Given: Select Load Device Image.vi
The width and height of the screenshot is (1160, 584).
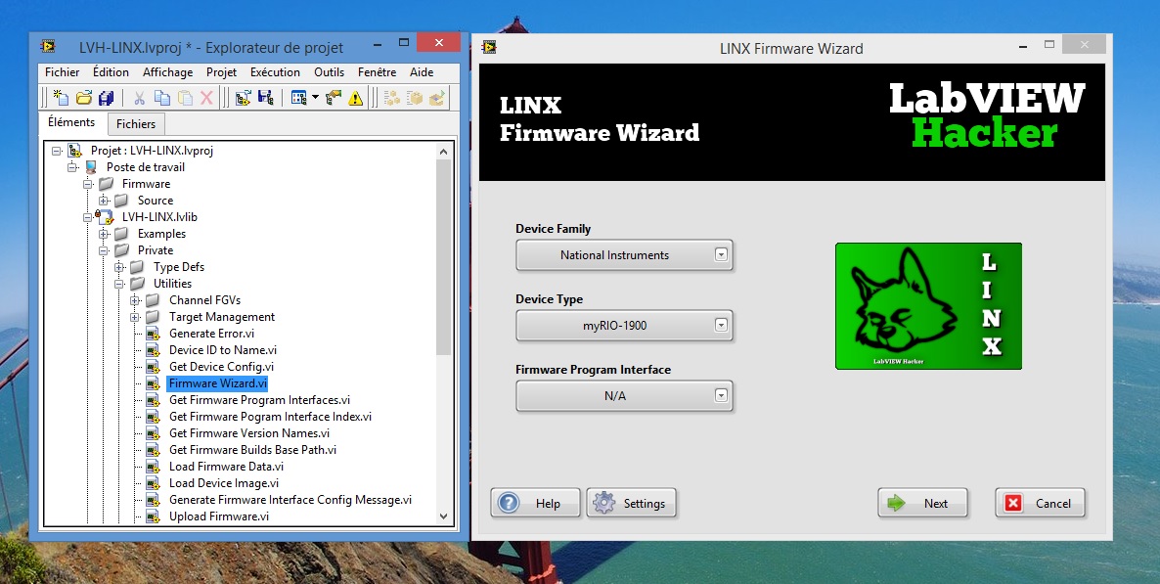Looking at the screenshot, I should pos(224,483).
